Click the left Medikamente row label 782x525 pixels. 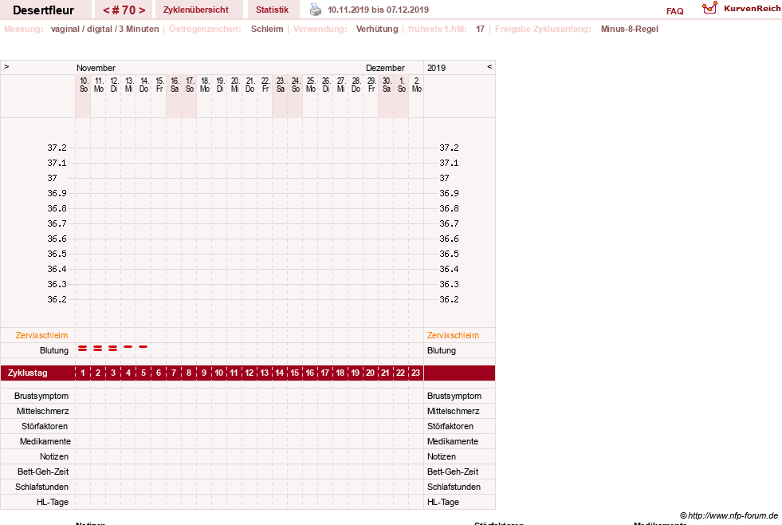pyautogui.click(x=45, y=441)
